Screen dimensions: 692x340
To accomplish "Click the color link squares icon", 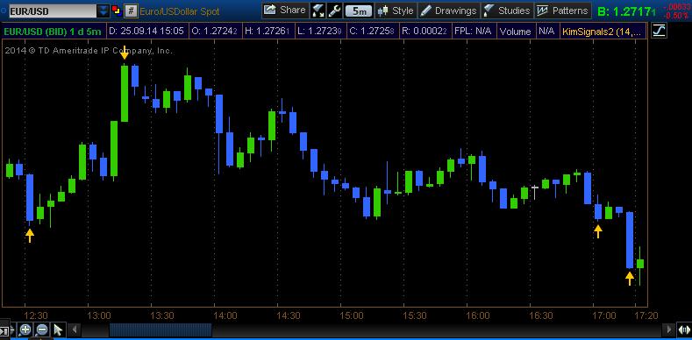I will (x=117, y=11).
